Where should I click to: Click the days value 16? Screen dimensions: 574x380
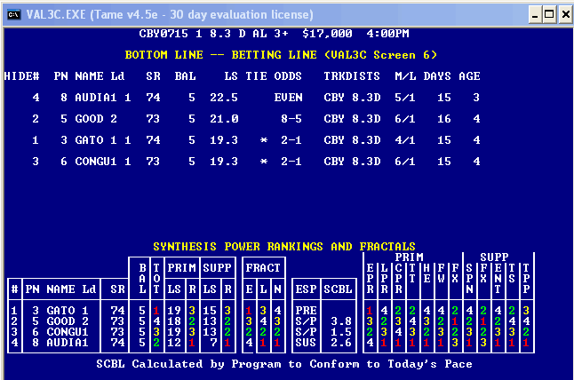pyautogui.click(x=444, y=119)
